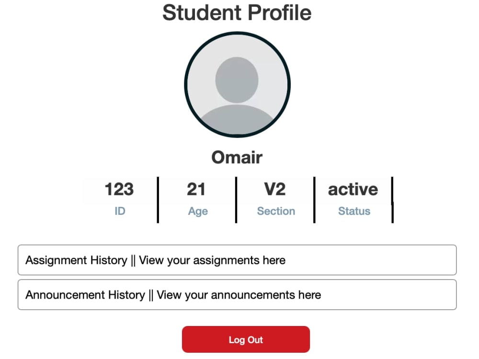Click the Age label
The image size is (479, 359).
pos(198,211)
